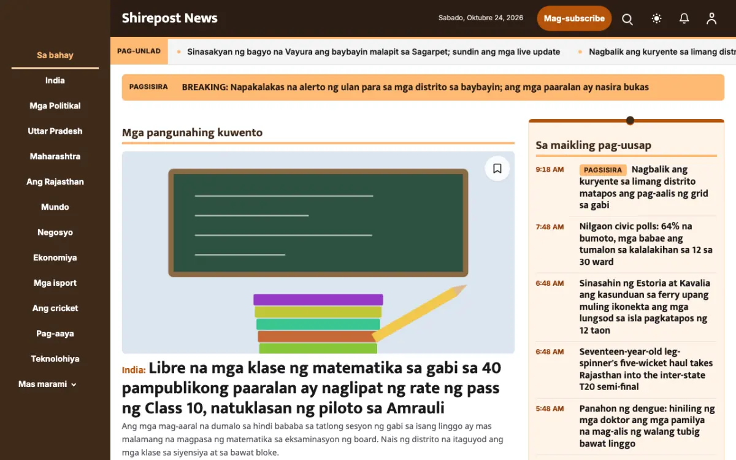Screen dimensions: 736x460
Task: Click PAG-UNLAD ticker label
Action: [139, 52]
